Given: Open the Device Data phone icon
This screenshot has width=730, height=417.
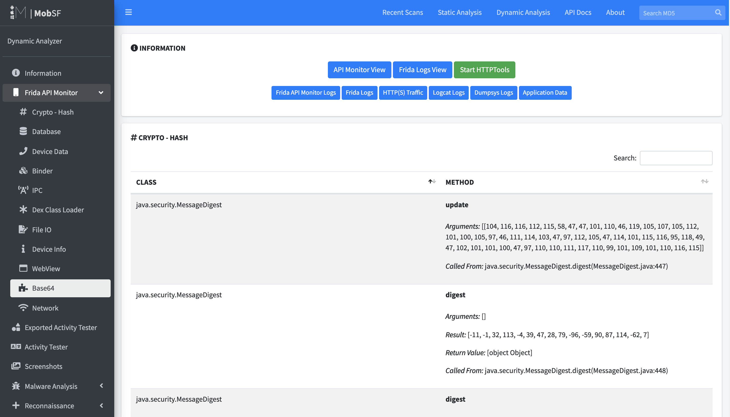Looking at the screenshot, I should point(23,151).
